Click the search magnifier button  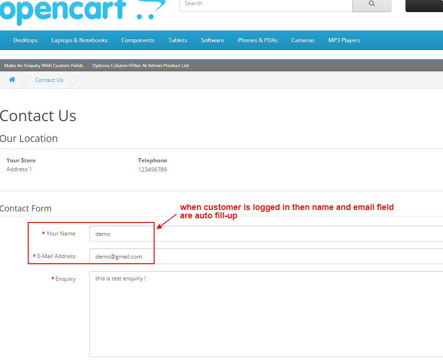[372, 4]
